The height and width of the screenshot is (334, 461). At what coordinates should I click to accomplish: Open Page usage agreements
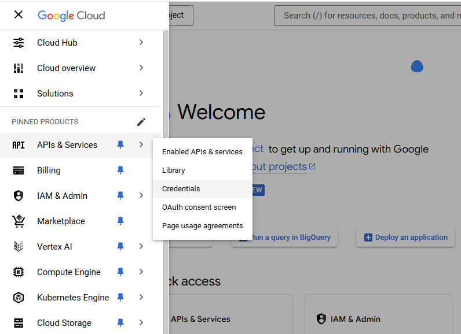[203, 226]
